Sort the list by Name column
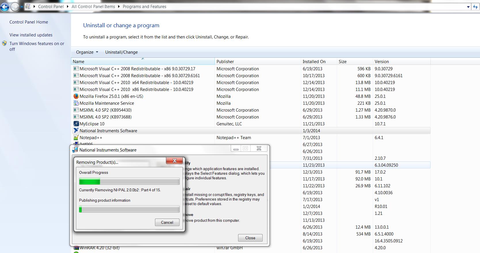This screenshot has height=253, width=480. point(143,61)
